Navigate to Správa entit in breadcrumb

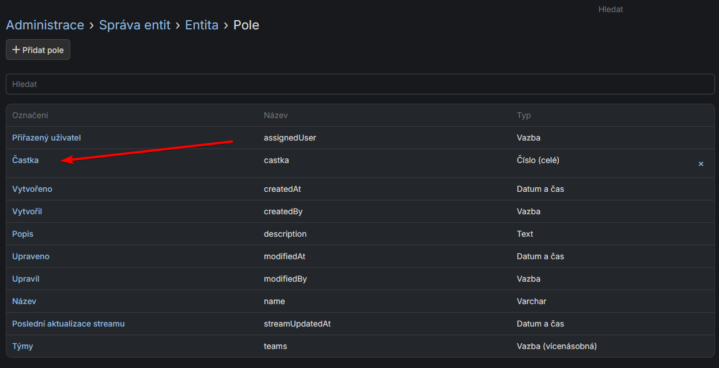click(x=134, y=25)
